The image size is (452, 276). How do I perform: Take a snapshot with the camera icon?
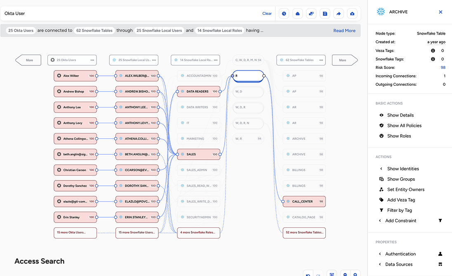(352, 14)
